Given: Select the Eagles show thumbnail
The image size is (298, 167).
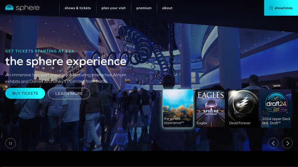Looking at the screenshot, I should [211, 108].
